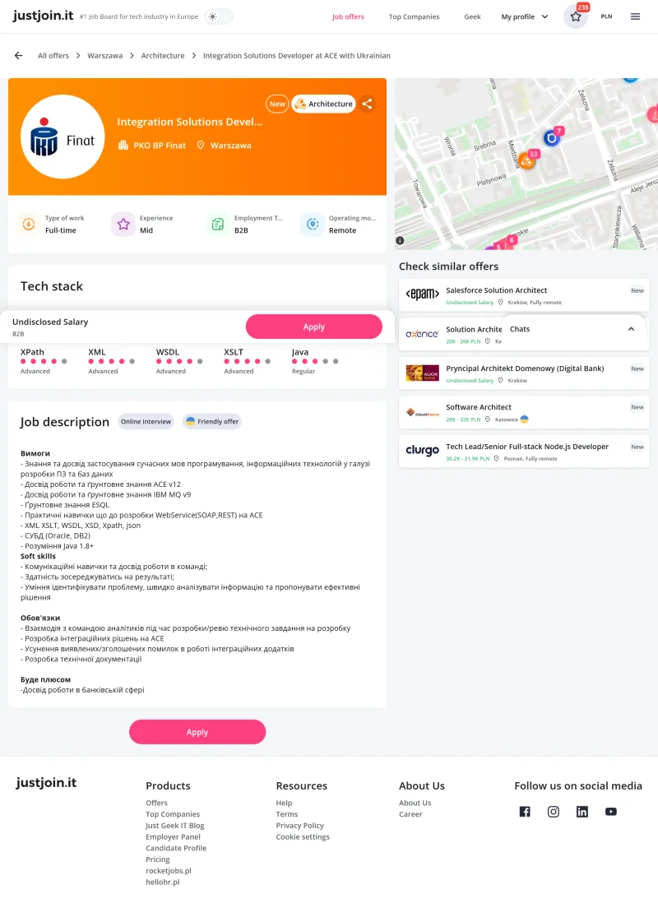
Task: Open the Facebook social media icon
Action: (x=525, y=811)
